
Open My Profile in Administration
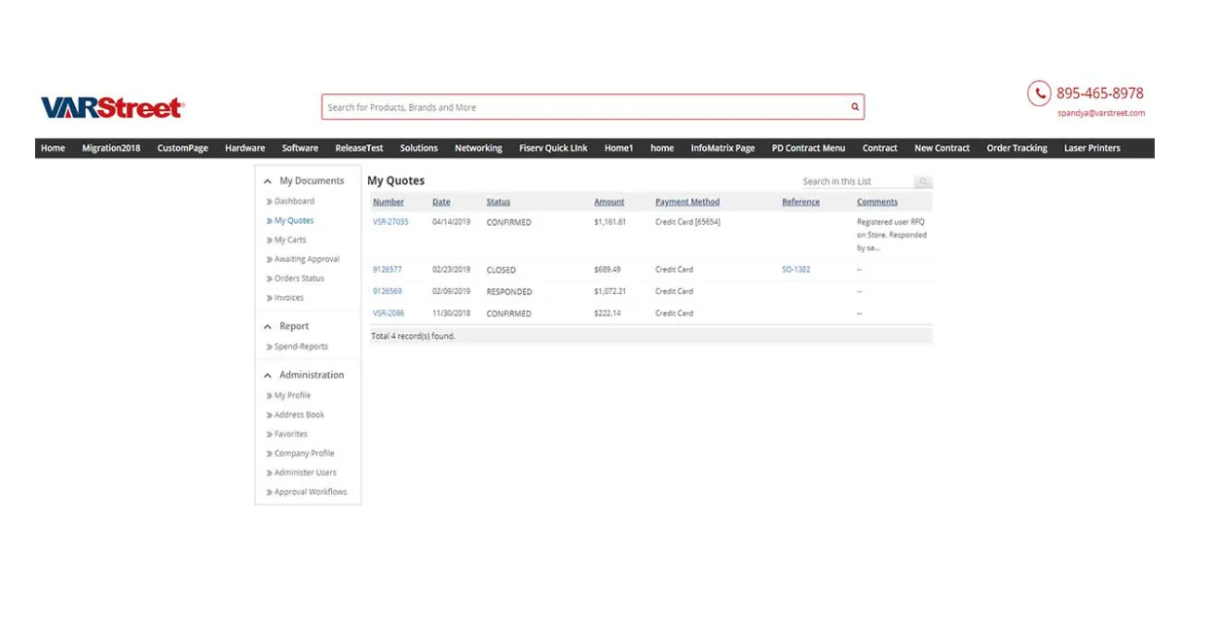(x=292, y=395)
